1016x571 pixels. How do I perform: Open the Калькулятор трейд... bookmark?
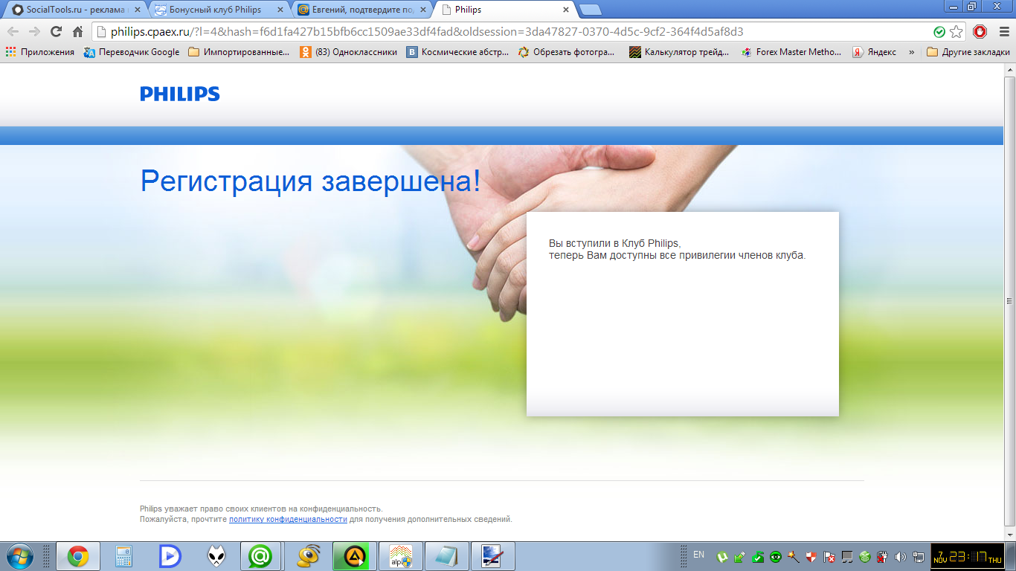[680, 52]
